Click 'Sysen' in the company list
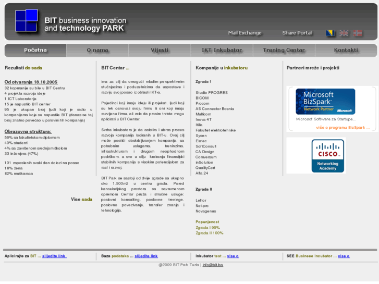 pyautogui.click(x=201, y=135)
